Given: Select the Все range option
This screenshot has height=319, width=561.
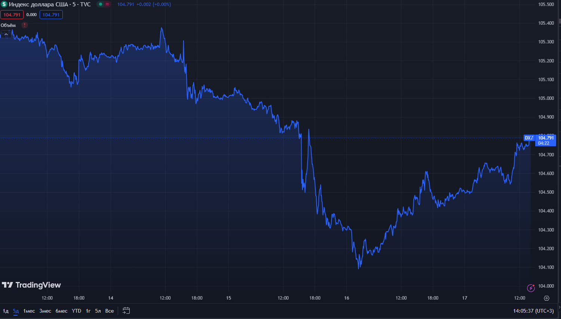Looking at the screenshot, I should [110, 311].
